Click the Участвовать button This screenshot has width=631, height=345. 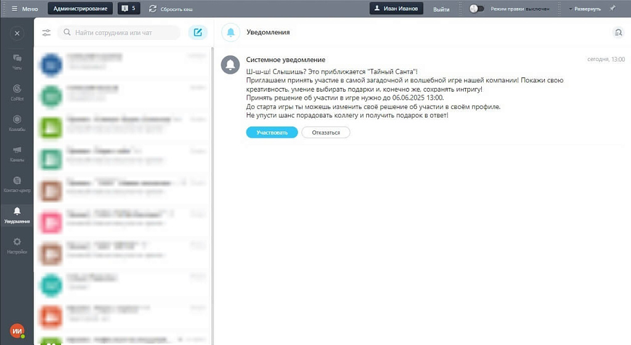click(x=272, y=132)
